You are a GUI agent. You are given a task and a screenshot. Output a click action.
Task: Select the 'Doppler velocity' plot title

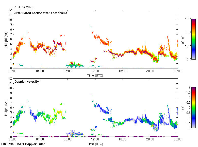pos(27,82)
